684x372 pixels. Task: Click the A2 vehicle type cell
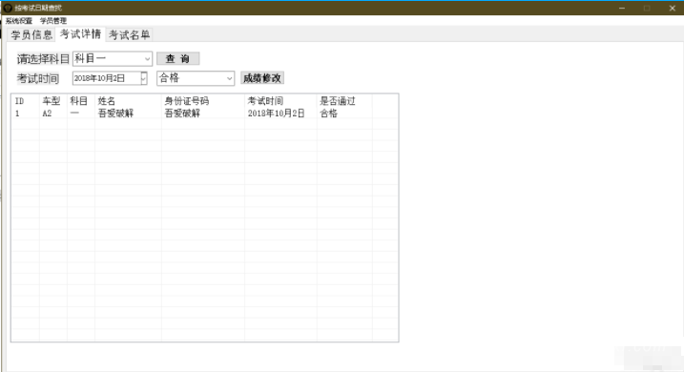pyautogui.click(x=47, y=114)
